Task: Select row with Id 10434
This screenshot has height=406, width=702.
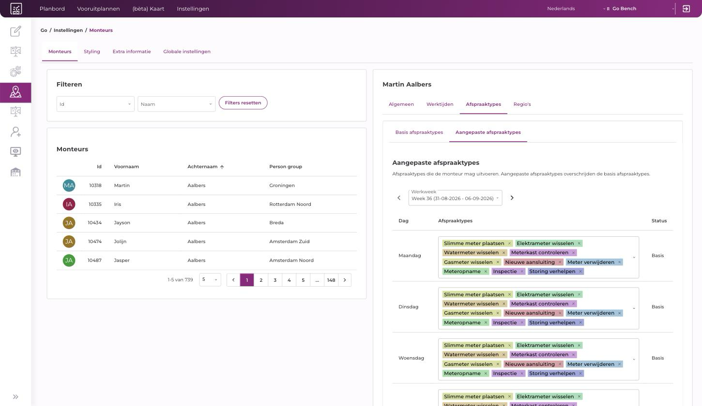Action: point(207,223)
